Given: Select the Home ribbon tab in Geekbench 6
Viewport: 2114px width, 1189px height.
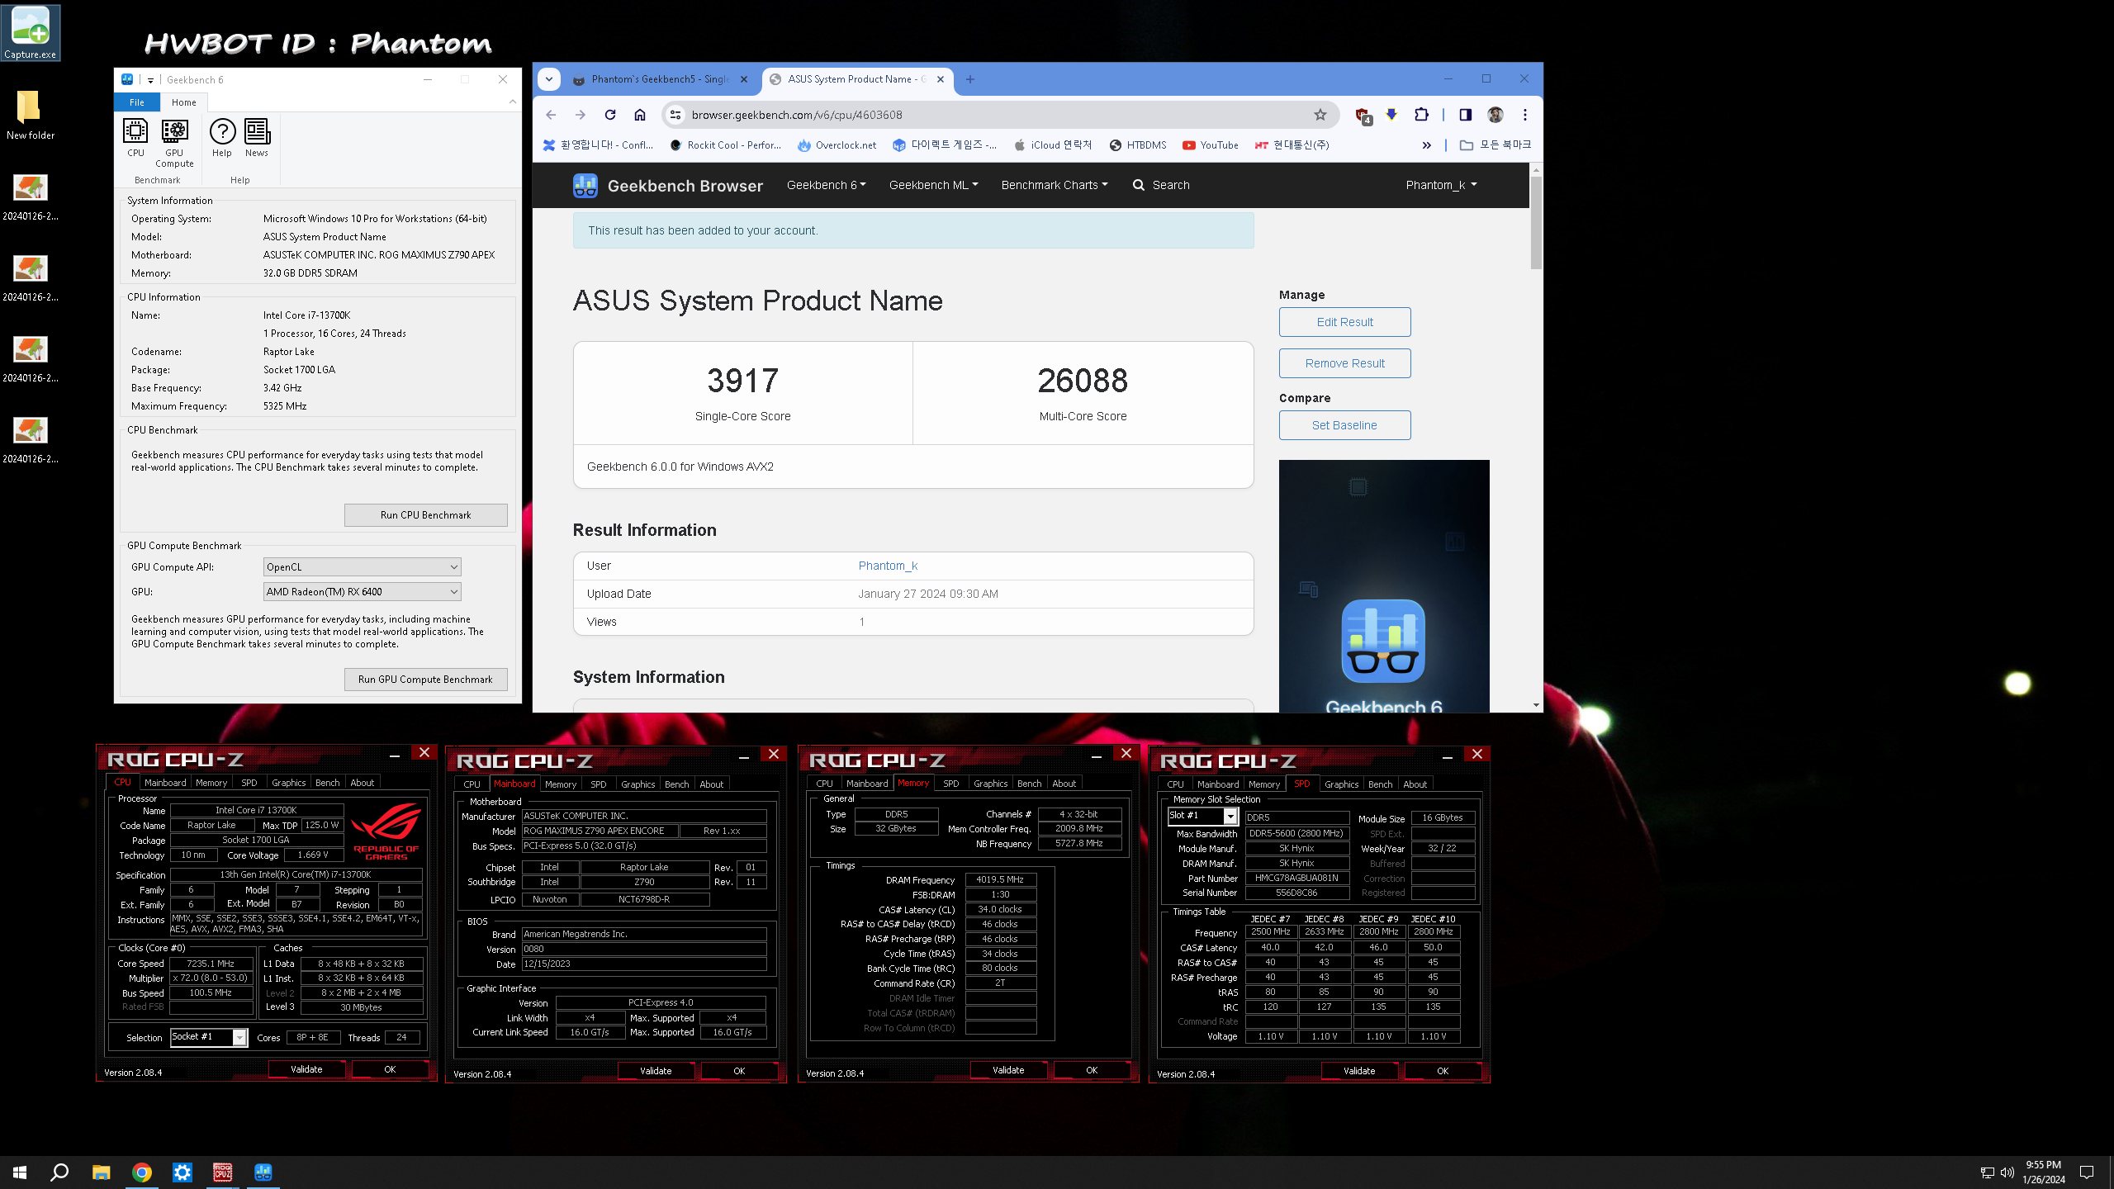Looking at the screenshot, I should tap(184, 102).
